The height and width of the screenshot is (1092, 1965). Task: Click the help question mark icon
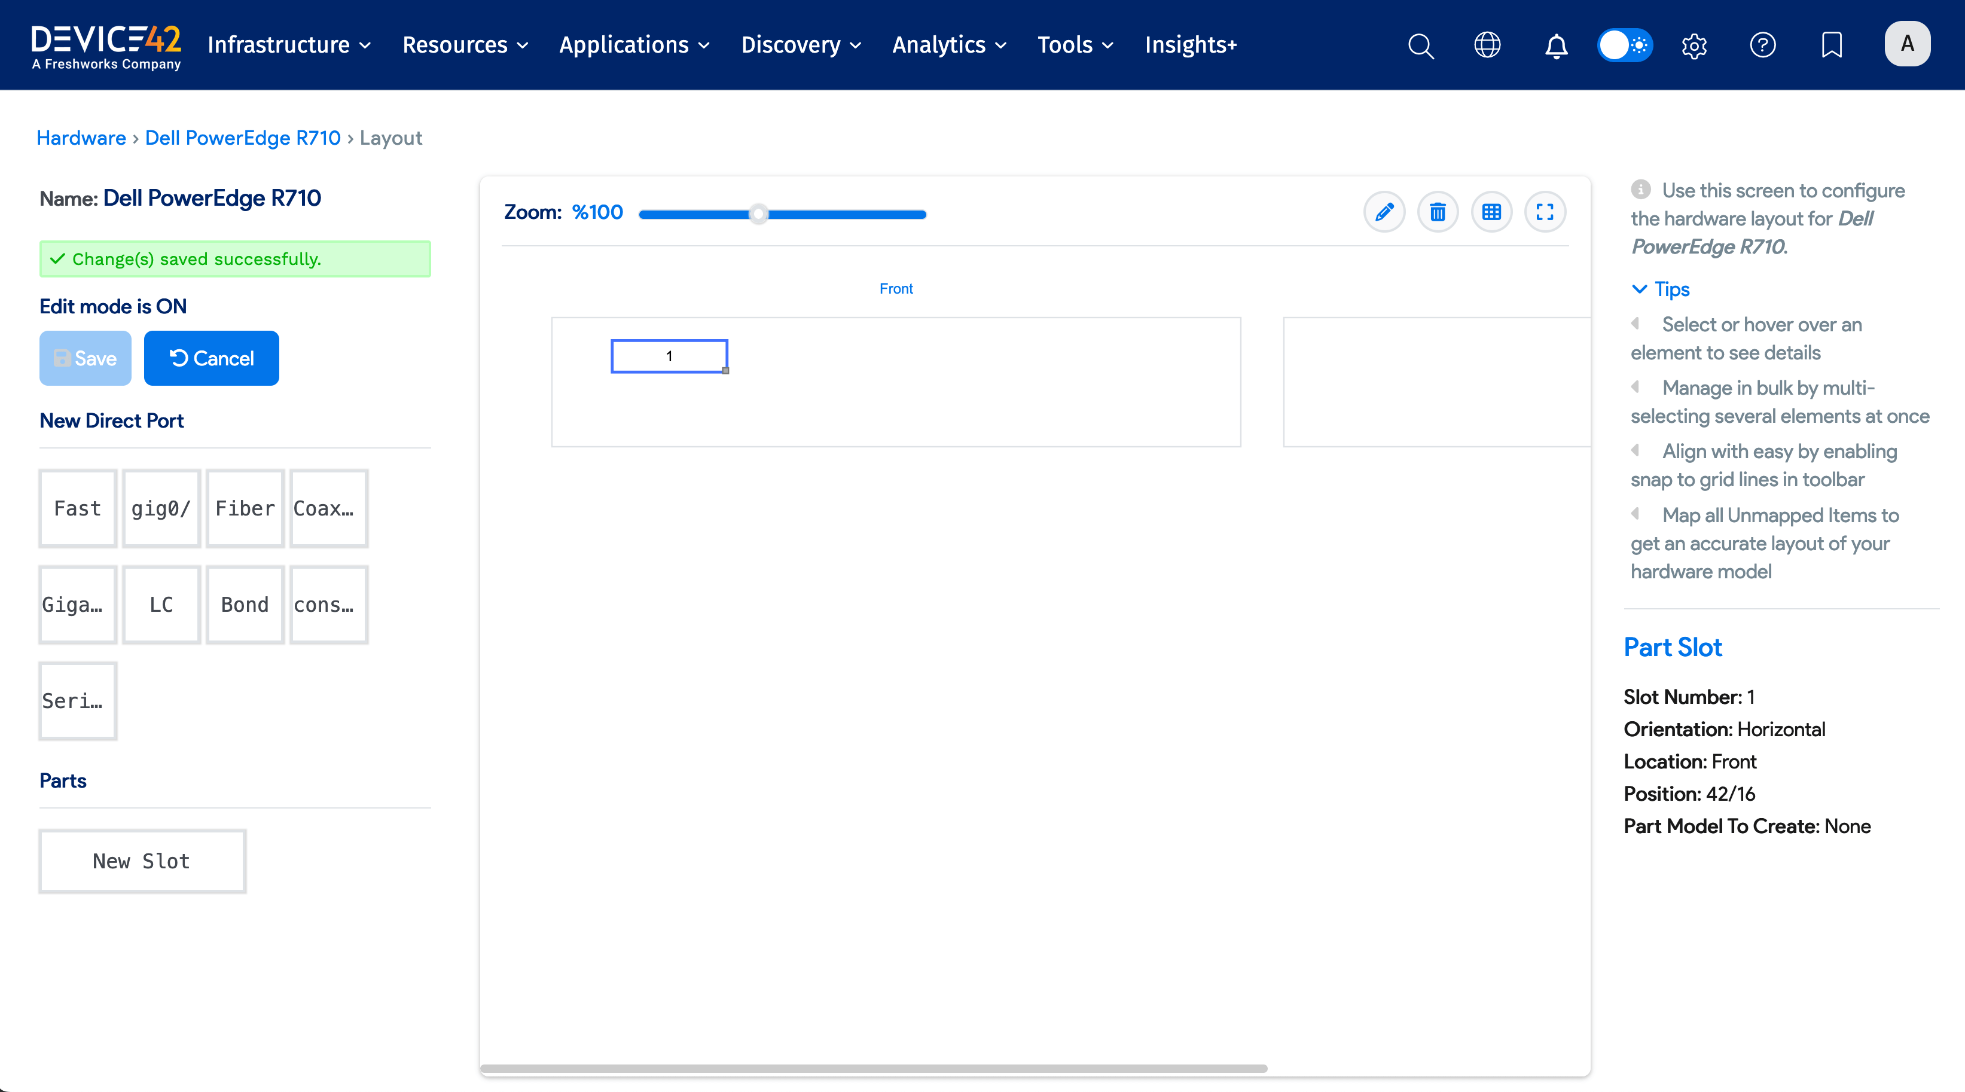[x=1762, y=45]
